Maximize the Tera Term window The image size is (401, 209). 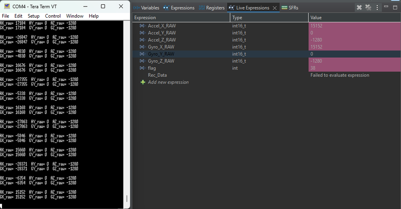[103, 6]
